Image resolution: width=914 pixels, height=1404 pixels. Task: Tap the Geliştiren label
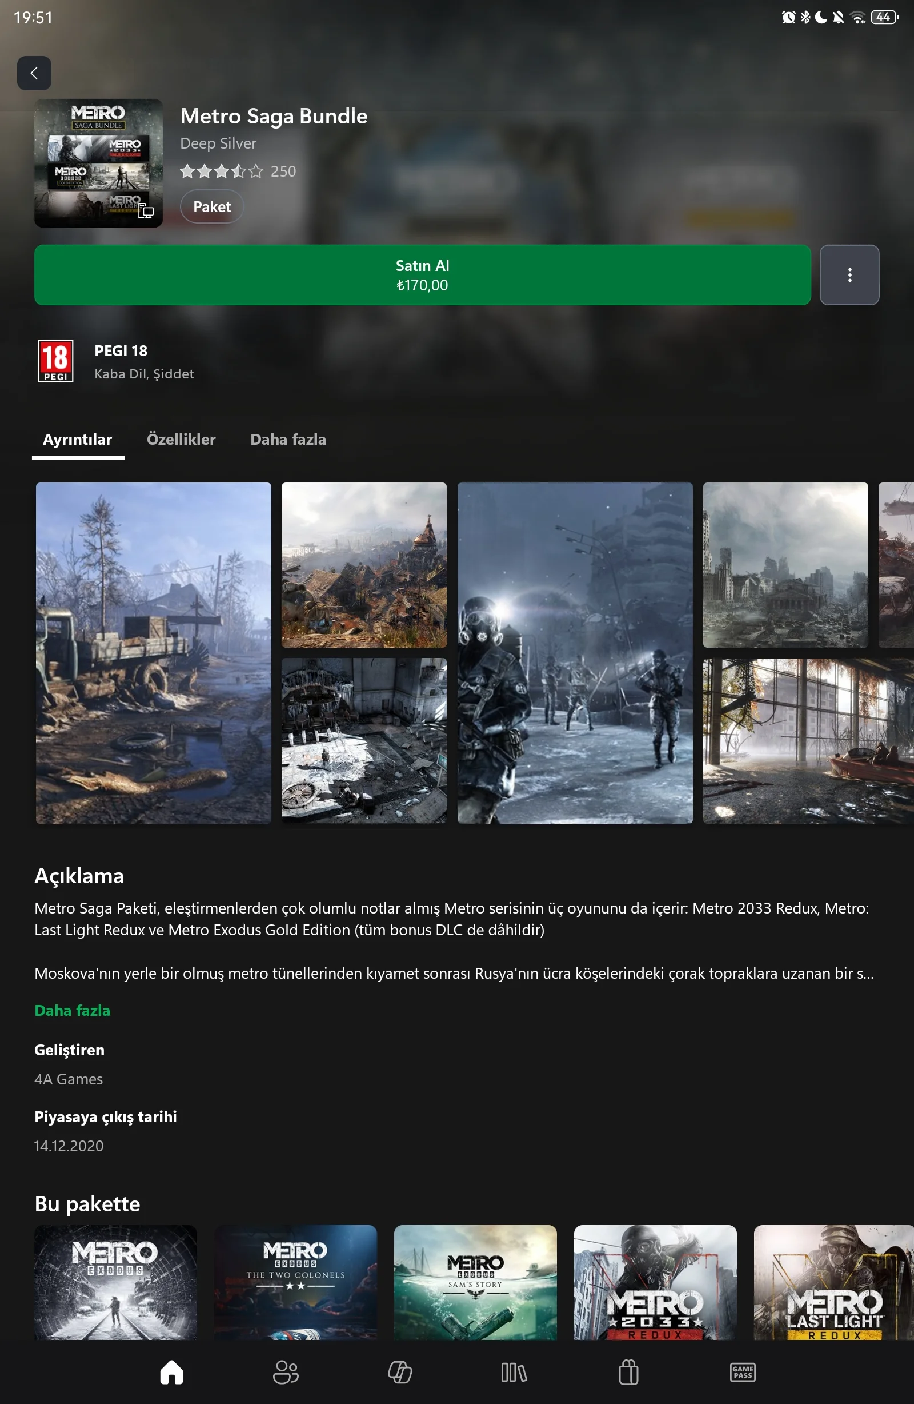69,1050
